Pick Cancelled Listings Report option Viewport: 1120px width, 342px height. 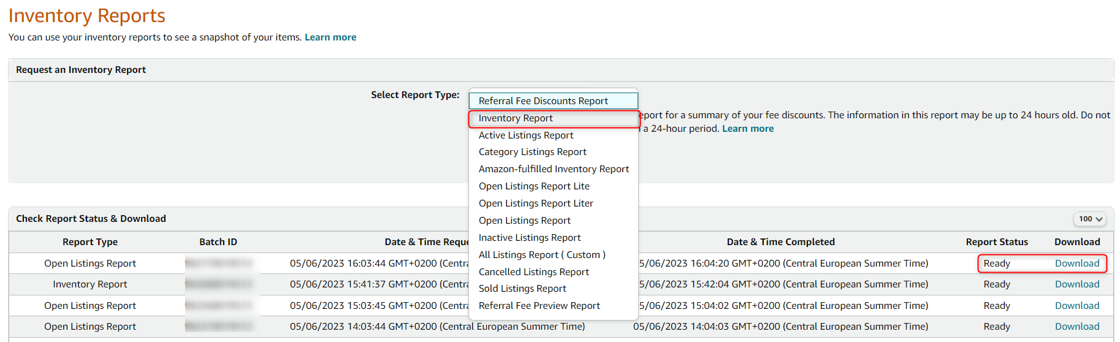tap(533, 272)
